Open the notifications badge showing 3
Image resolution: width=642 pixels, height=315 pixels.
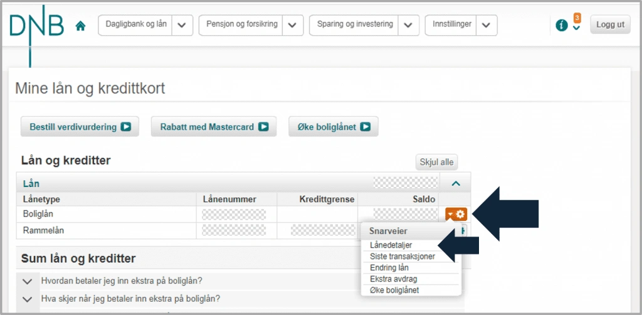577,18
